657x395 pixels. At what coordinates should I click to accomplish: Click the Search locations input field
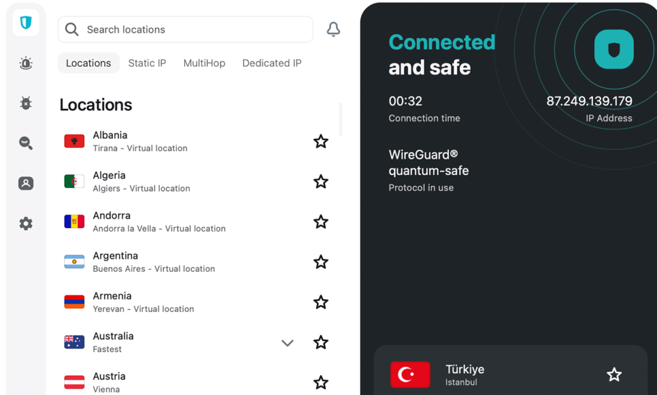tap(192, 30)
